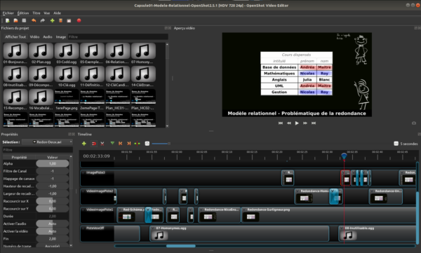Fast forward the video preview
Image resolution: width=421 pixels, height=253 pixels.
click(305, 123)
